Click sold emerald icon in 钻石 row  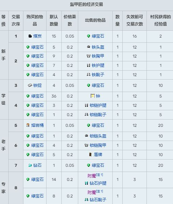coord(89,165)
